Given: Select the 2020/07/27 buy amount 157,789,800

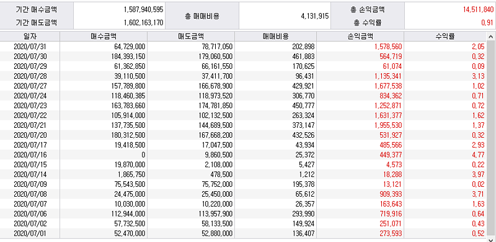Looking at the screenshot, I should click(x=129, y=86).
